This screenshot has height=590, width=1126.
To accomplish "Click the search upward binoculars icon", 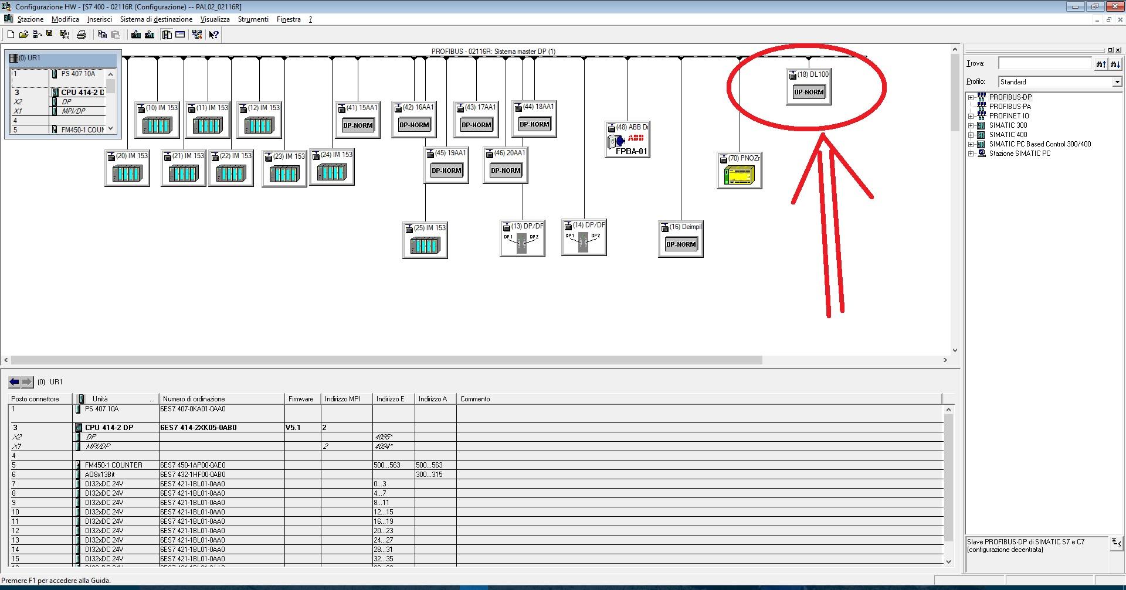I will (1101, 63).
